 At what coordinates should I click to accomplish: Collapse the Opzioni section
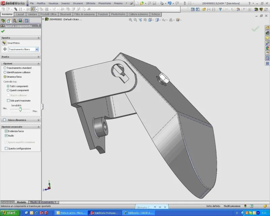pyautogui.click(x=38, y=63)
